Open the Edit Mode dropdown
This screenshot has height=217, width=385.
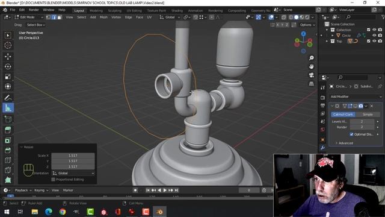29,17
